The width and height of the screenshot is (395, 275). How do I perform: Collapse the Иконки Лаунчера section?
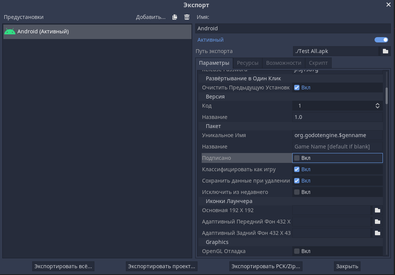pos(229,201)
